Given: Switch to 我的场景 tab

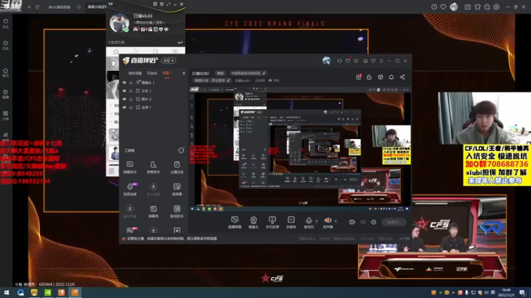Looking at the screenshot, I should [135, 74].
